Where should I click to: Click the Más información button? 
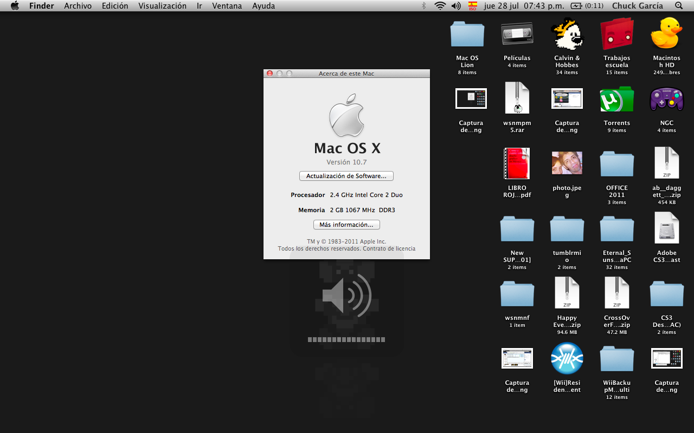tap(346, 225)
